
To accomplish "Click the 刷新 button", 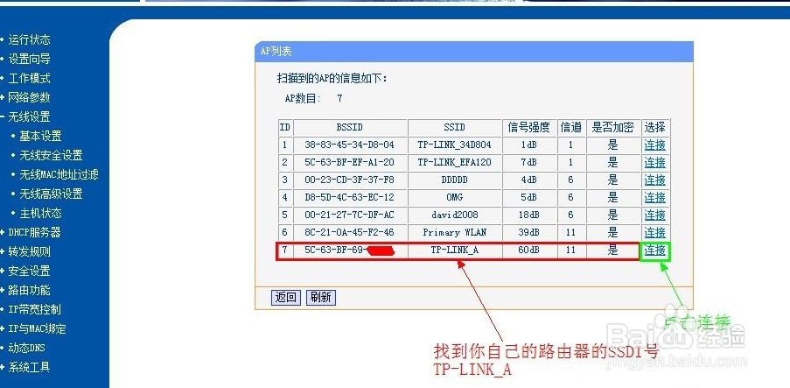I will (321, 297).
